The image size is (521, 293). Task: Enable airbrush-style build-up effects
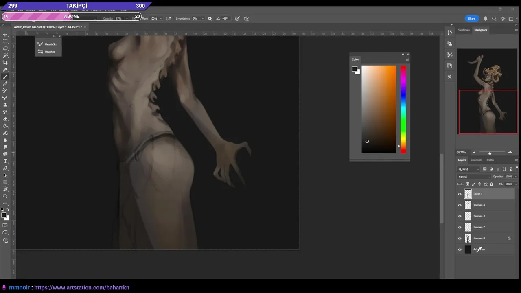[x=169, y=18]
